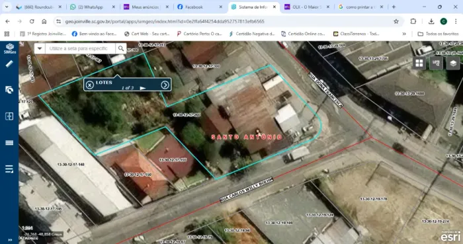Open the Todos os favoritos folder
The width and height of the screenshot is (463, 244).
pos(438,34)
